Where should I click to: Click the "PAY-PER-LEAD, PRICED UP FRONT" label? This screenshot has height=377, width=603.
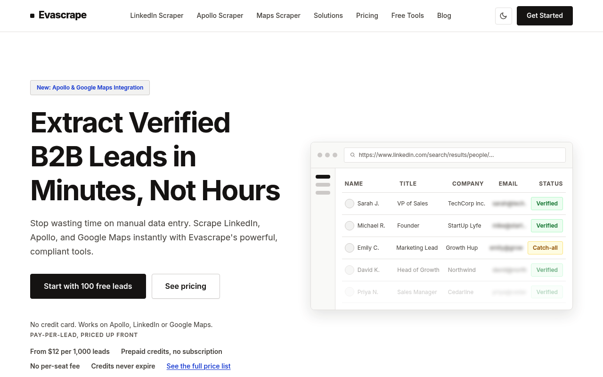pyautogui.click(x=84, y=335)
